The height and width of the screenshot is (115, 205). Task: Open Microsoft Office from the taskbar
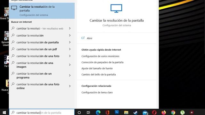click(x=107, y=112)
